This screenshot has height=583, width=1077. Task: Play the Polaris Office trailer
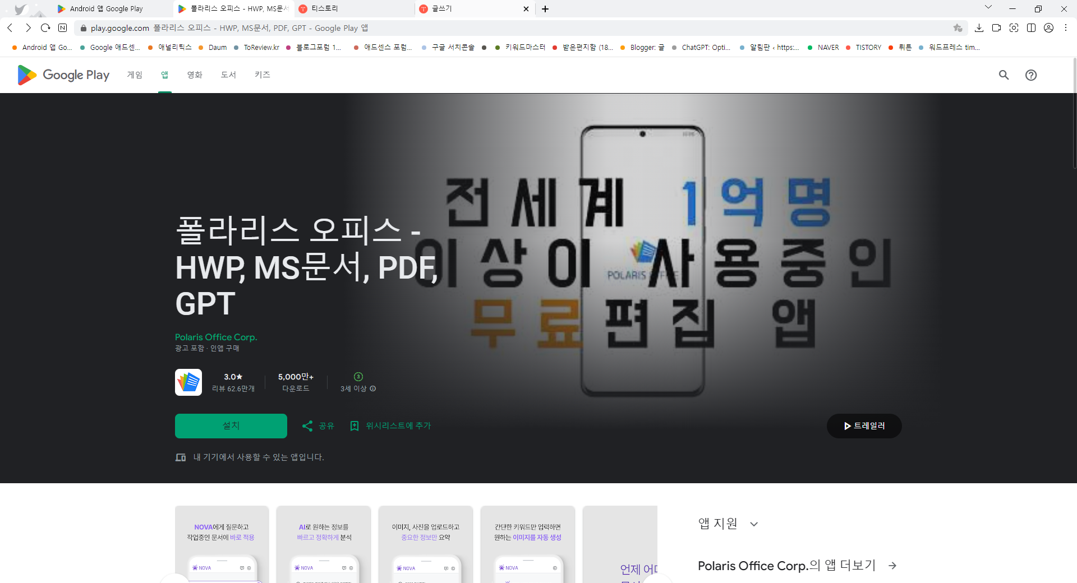click(x=864, y=425)
